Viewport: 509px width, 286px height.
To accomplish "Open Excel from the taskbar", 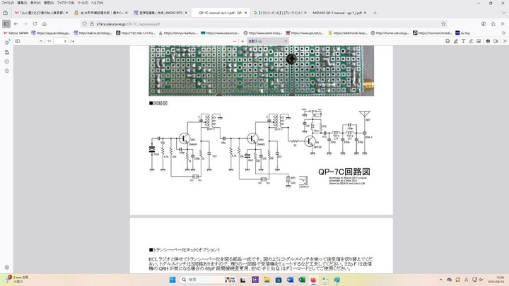I will pyautogui.click(x=302, y=280).
